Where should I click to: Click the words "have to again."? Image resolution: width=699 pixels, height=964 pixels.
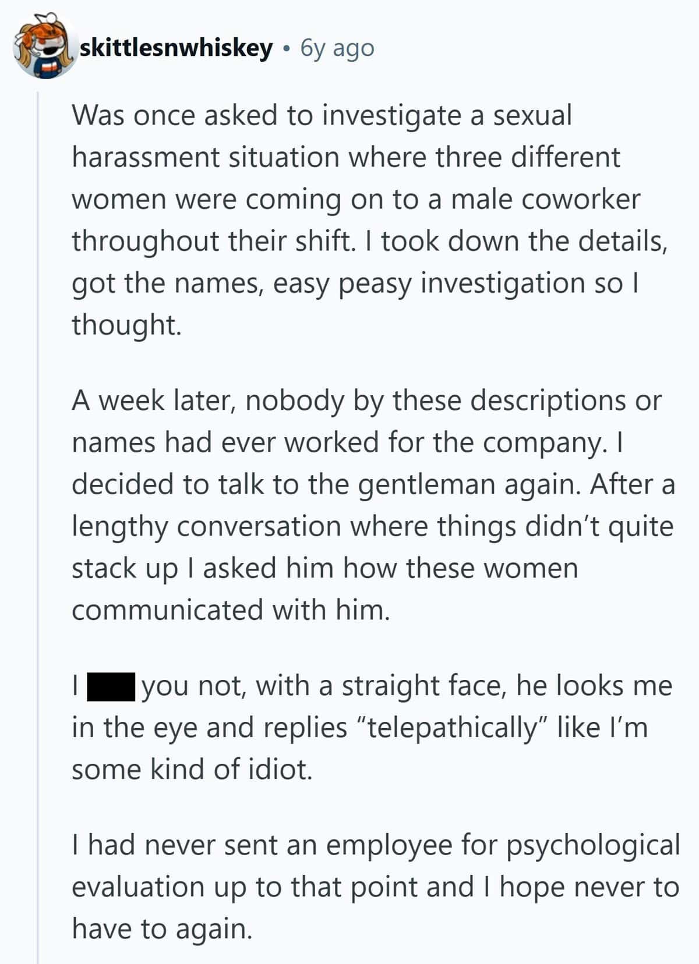(162, 928)
